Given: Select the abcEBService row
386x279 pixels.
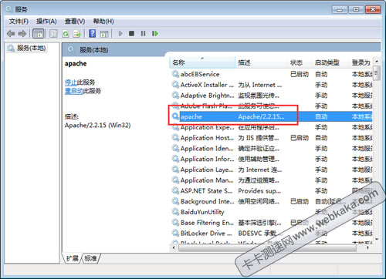Looking at the screenshot, I should (272, 74).
